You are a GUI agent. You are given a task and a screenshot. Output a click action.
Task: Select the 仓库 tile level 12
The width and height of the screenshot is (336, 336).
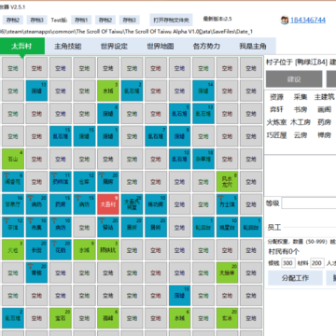tap(84, 182)
